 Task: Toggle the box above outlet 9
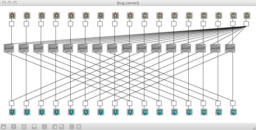pyautogui.click(x=130, y=103)
